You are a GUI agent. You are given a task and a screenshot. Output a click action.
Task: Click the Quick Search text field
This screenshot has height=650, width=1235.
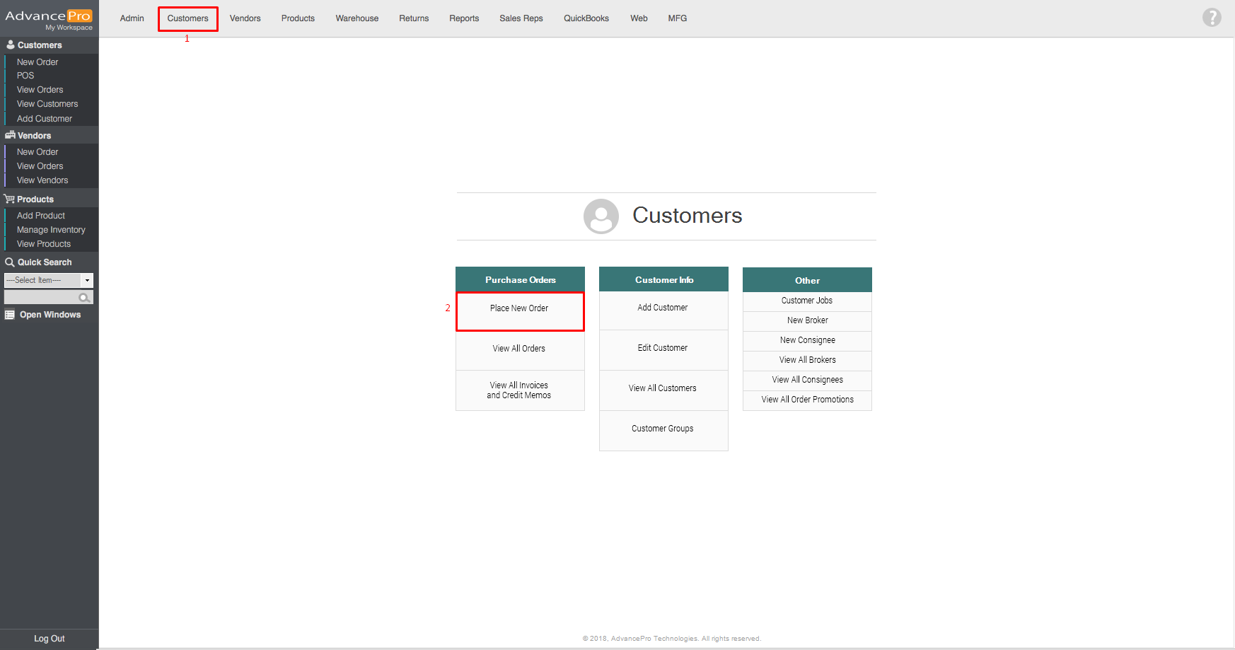(41, 298)
